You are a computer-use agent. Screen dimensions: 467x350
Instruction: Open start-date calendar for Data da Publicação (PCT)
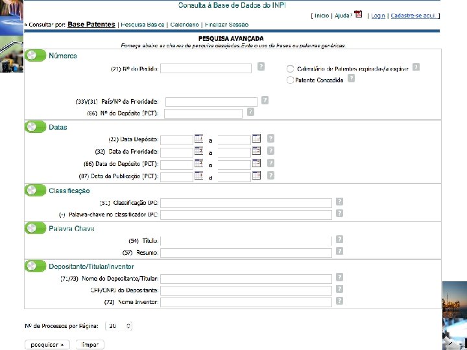pyautogui.click(x=198, y=175)
